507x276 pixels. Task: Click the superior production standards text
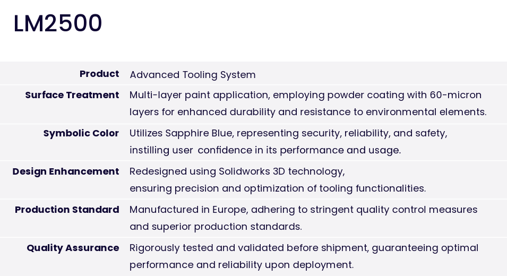click(x=216, y=226)
